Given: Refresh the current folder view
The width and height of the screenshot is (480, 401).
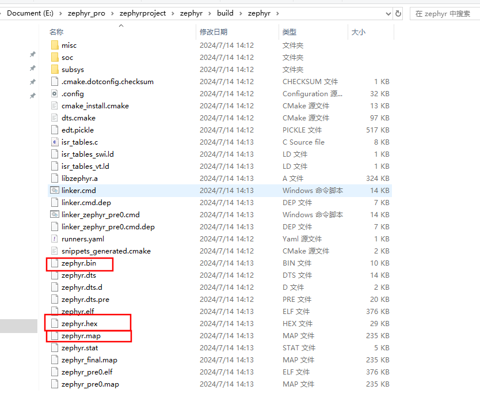Looking at the screenshot, I should pyautogui.click(x=398, y=13).
